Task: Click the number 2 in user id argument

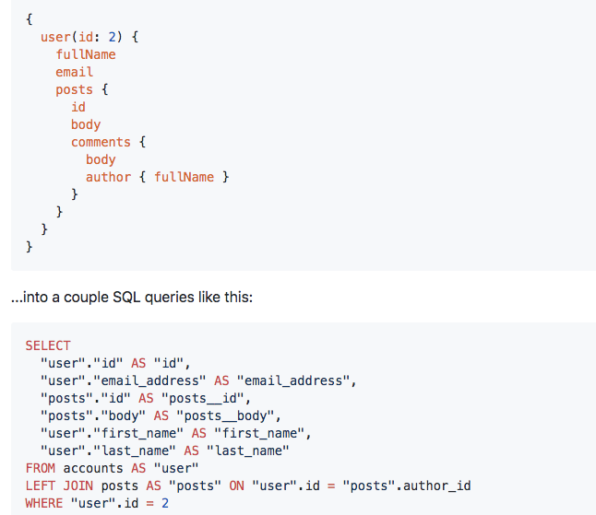Action: (113, 37)
